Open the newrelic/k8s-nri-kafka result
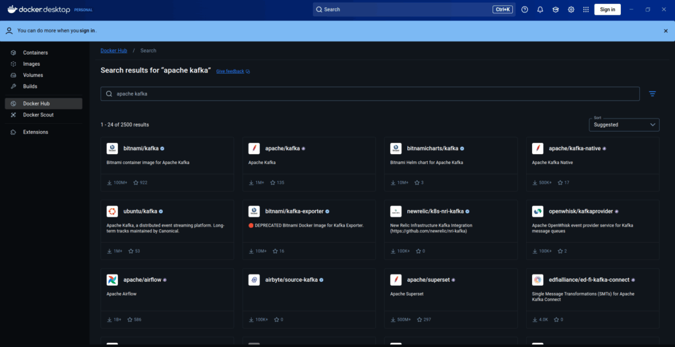 [x=451, y=230]
